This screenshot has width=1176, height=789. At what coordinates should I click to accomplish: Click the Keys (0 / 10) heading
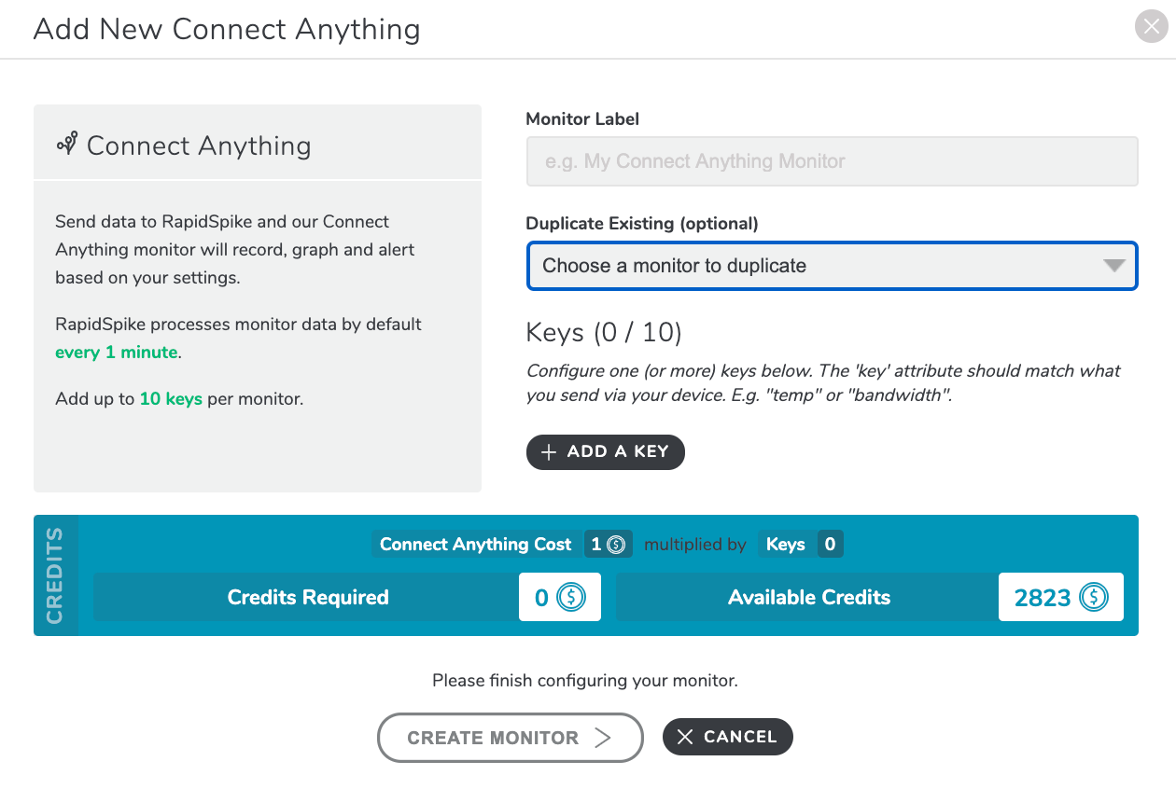click(x=604, y=332)
